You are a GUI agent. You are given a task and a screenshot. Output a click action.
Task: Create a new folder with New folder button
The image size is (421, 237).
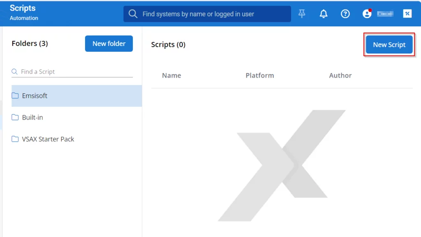[x=109, y=44]
